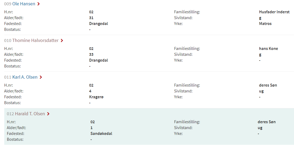
Task: Click the red chevron after Thomine Halvorsdatter
Action: pos(62,41)
